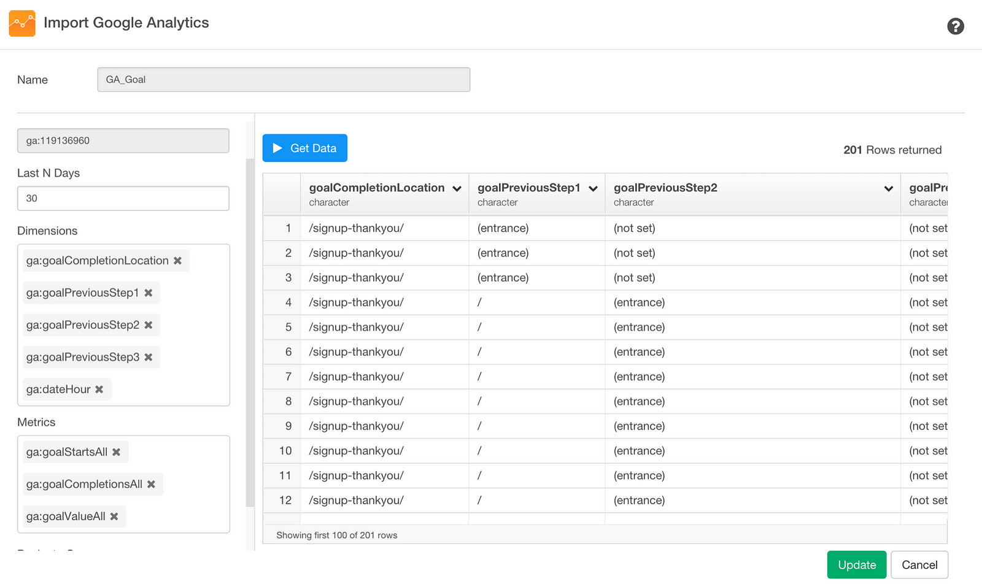This screenshot has height=584, width=982.
Task: Click the Last N Days input field
Action: click(123, 198)
